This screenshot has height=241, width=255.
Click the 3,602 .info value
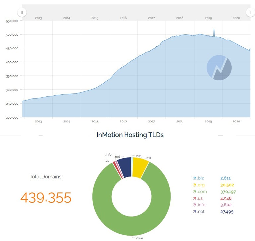click(226, 205)
